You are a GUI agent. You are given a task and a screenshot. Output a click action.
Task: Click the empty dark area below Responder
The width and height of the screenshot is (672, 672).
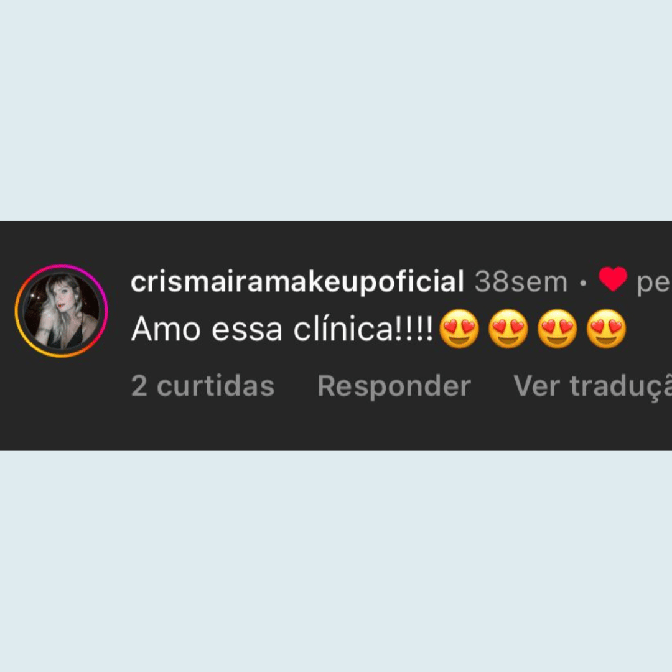click(394, 426)
